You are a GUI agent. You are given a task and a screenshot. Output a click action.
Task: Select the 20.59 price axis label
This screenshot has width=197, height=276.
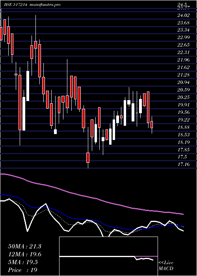click(x=184, y=90)
